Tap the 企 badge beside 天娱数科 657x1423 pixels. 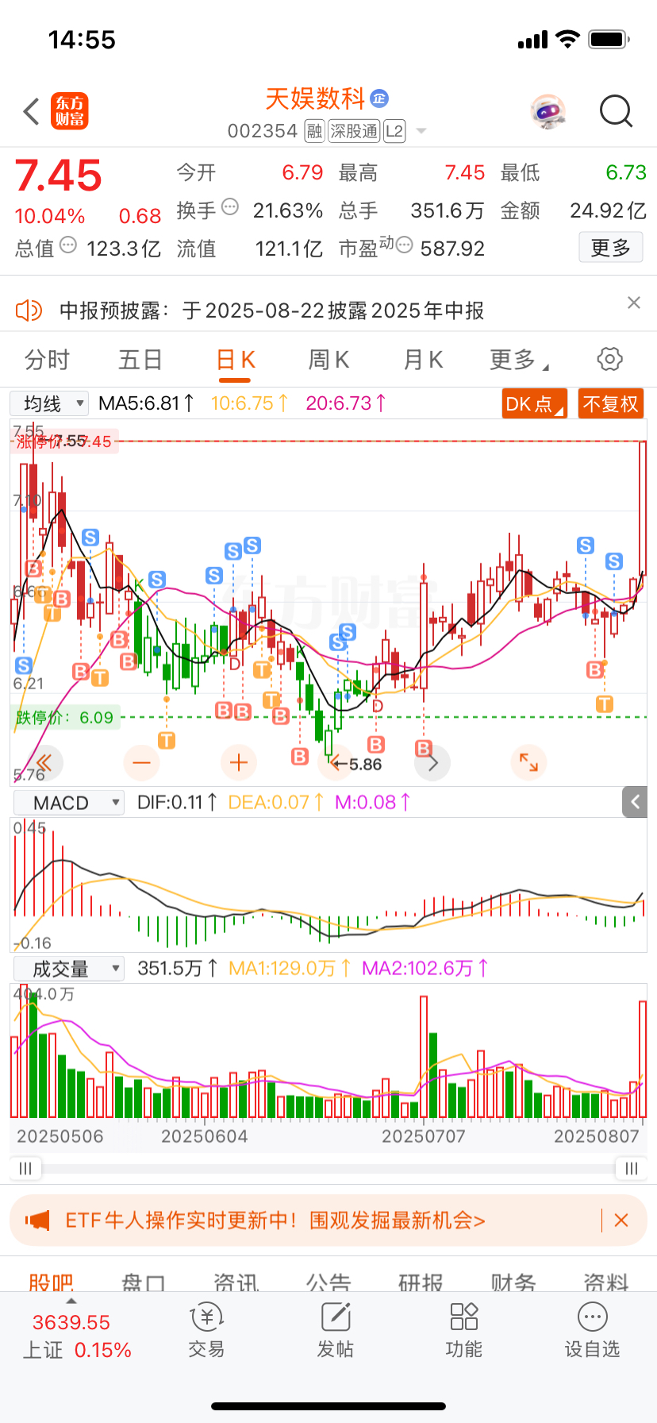coord(379,98)
